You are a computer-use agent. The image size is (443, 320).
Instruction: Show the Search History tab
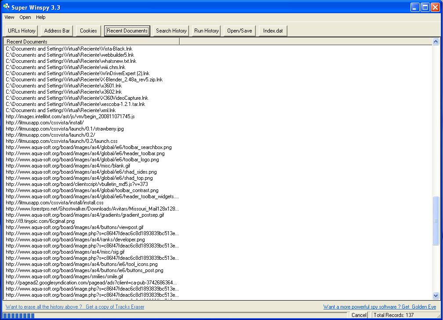click(x=171, y=30)
